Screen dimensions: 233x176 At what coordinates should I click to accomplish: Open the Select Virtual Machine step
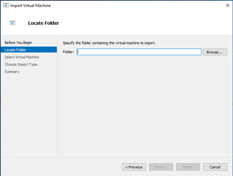[x=22, y=57]
